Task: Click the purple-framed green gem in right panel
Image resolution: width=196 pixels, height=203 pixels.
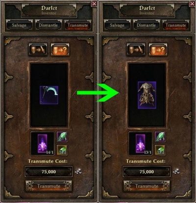Action: (x=160, y=137)
